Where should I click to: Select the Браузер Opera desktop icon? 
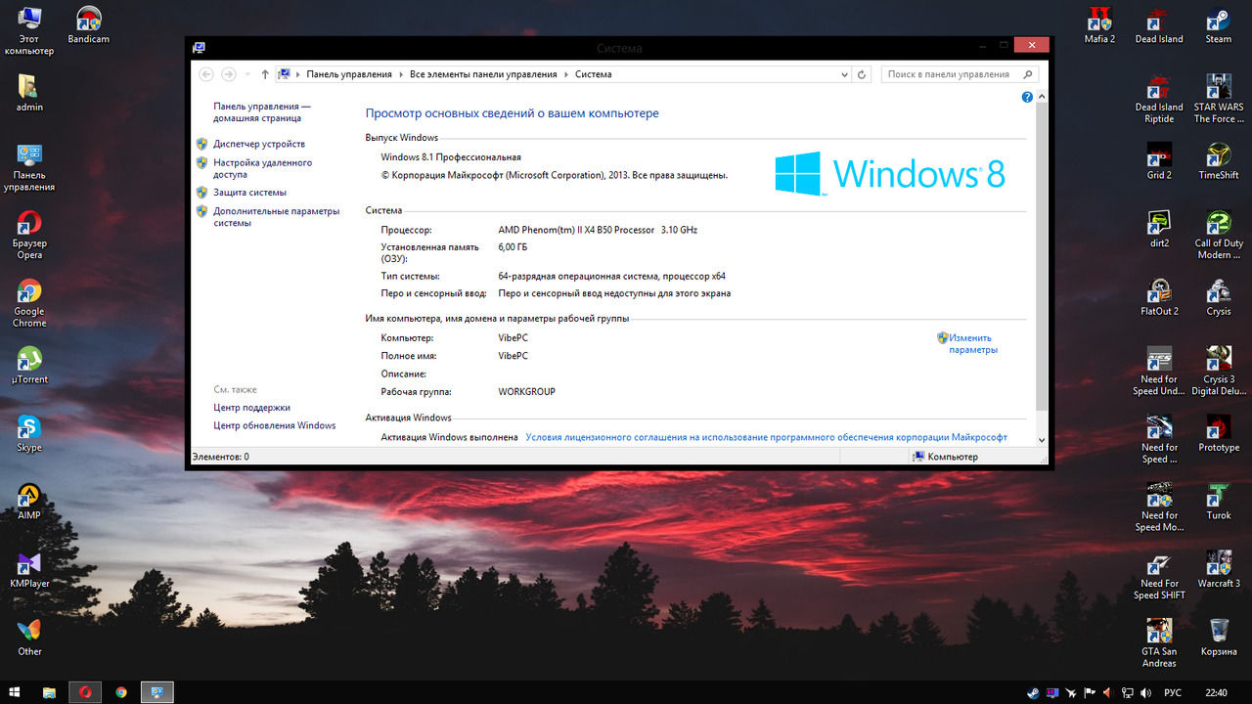[x=29, y=236]
